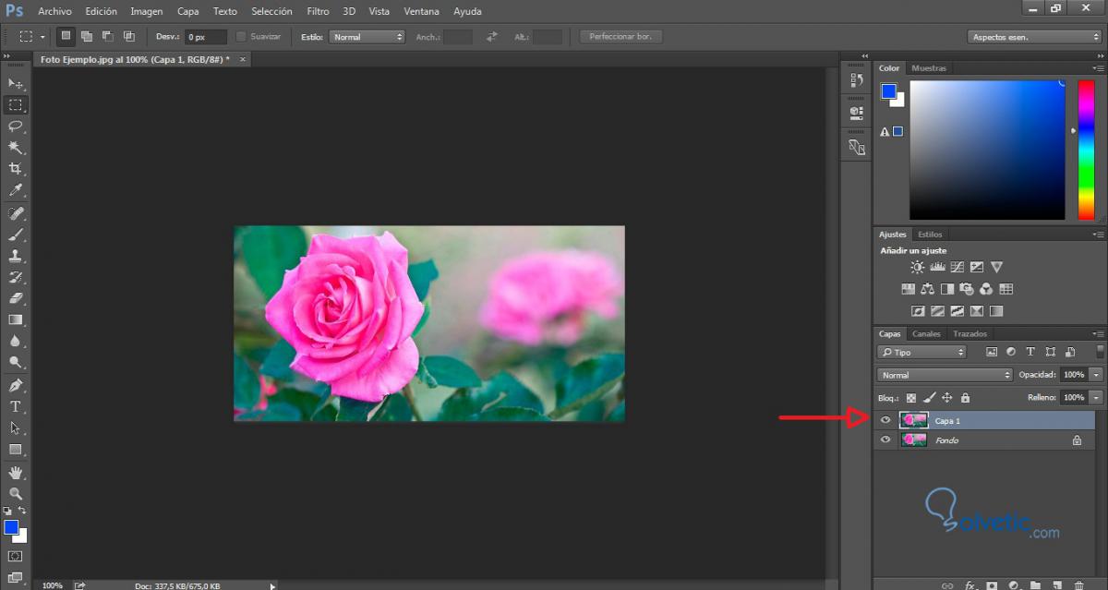
Task: Toggle lock all layer attributes
Action: (965, 398)
